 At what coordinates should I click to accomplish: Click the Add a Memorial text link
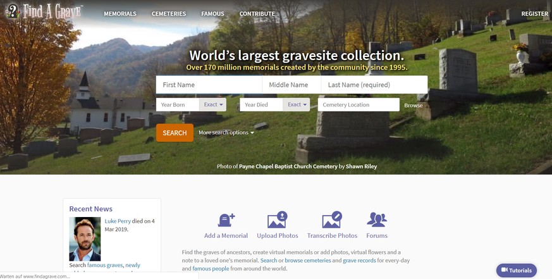pyautogui.click(x=226, y=236)
